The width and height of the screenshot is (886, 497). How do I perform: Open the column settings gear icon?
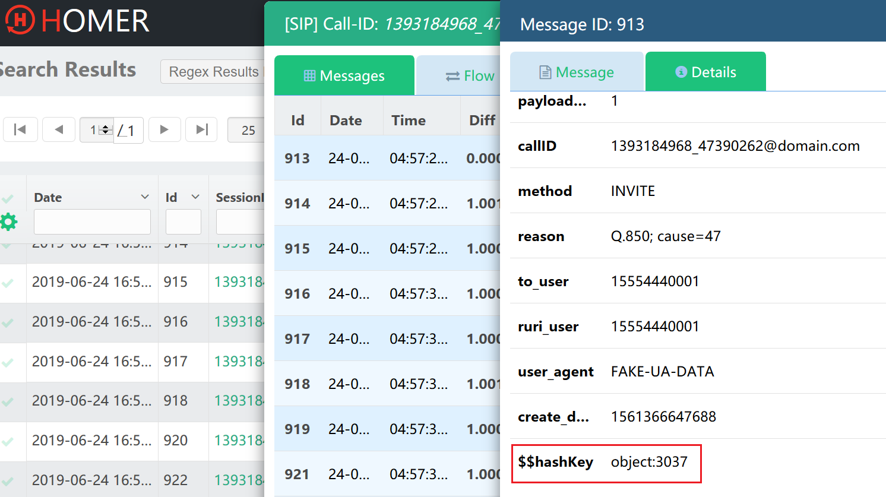(9, 221)
